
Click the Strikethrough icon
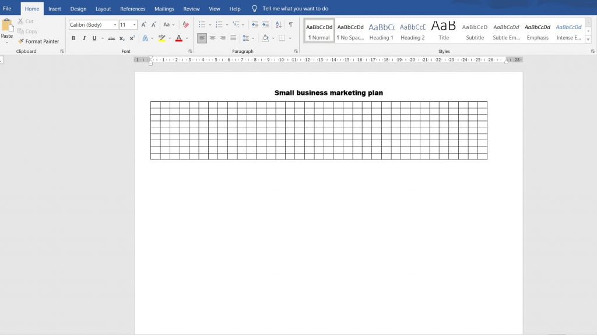tap(111, 38)
